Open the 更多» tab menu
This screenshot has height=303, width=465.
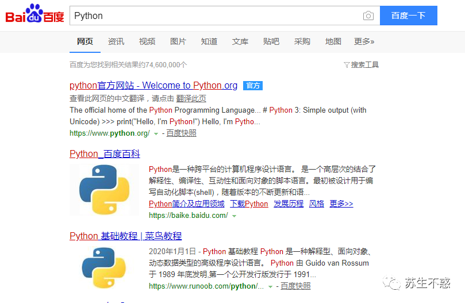364,41
